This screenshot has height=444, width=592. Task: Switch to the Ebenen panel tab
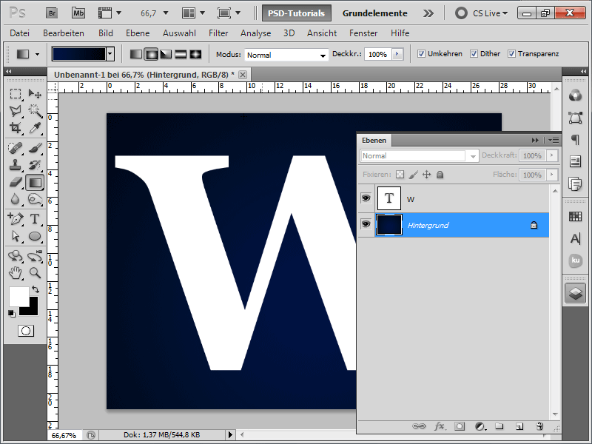coord(374,140)
